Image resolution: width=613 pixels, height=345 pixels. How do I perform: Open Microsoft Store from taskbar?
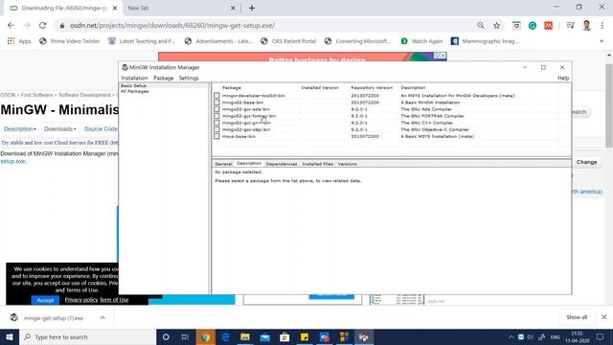(284, 336)
